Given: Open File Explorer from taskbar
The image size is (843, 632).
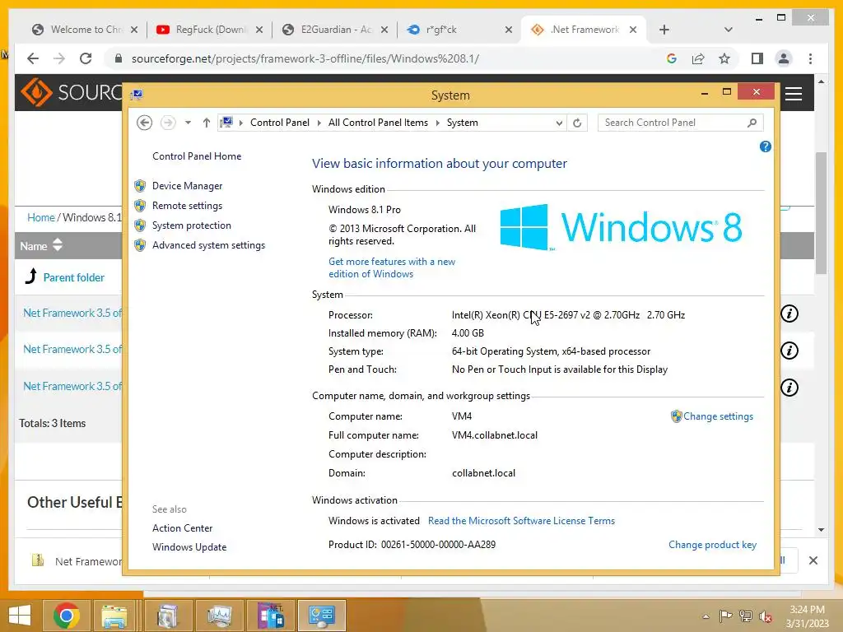Looking at the screenshot, I should 114,616.
